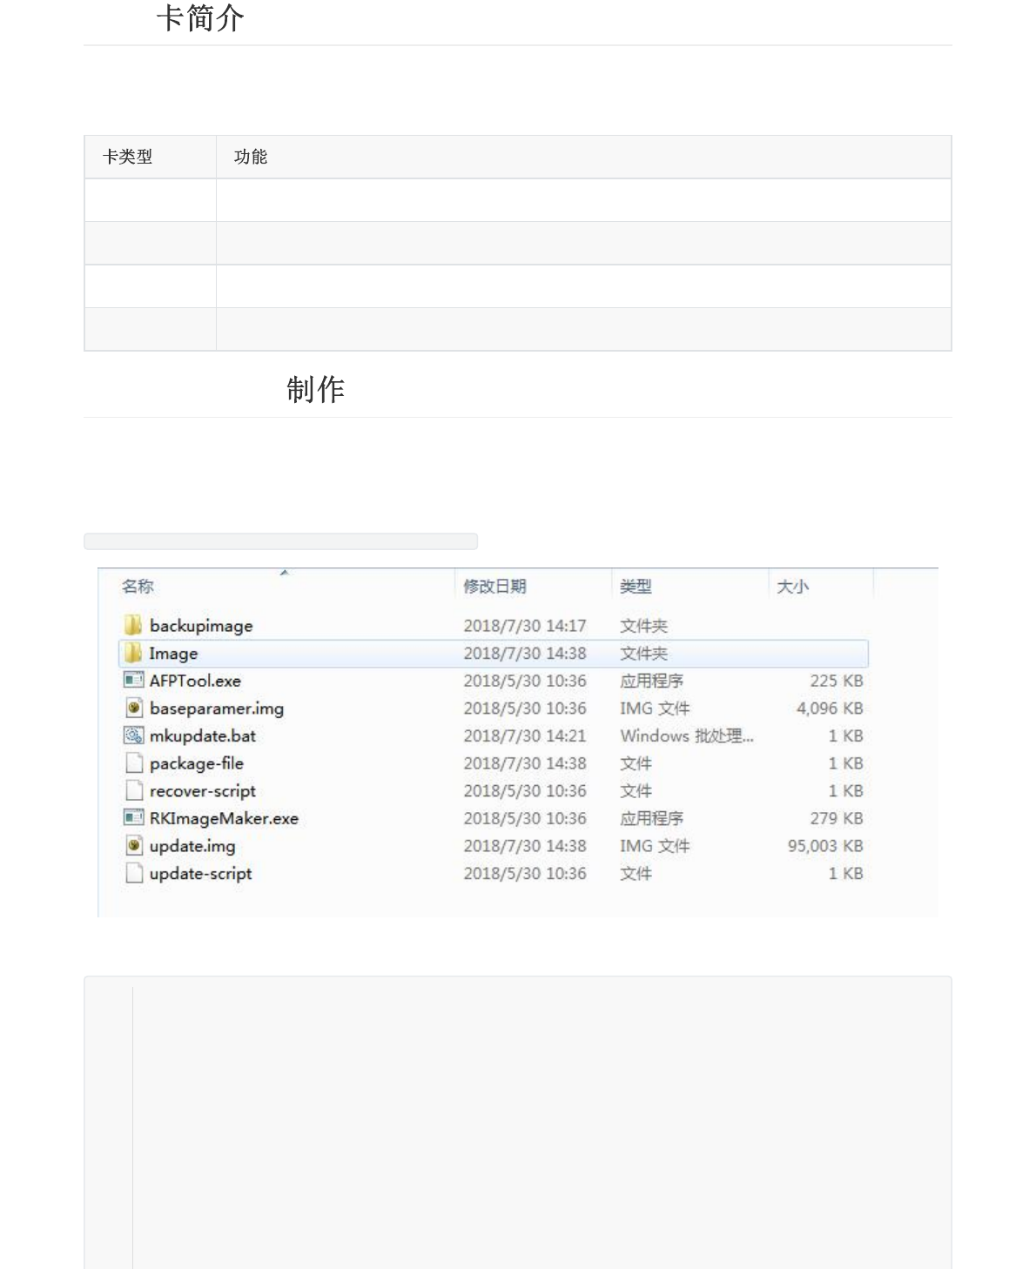Select the recover-script name

tap(203, 791)
